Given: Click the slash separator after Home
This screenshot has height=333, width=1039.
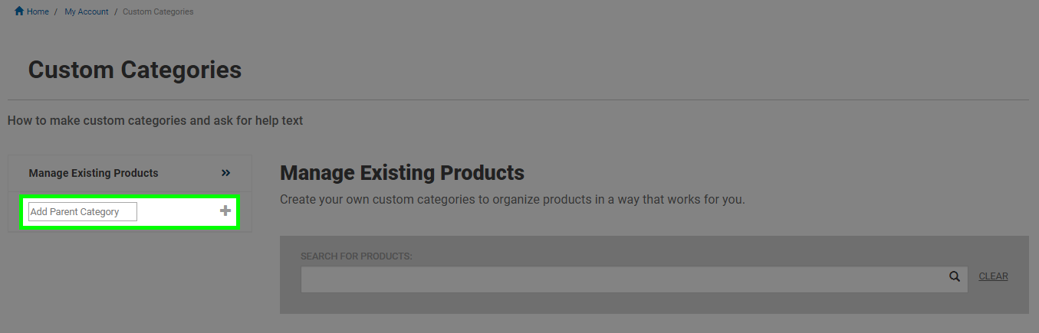Looking at the screenshot, I should point(56,11).
